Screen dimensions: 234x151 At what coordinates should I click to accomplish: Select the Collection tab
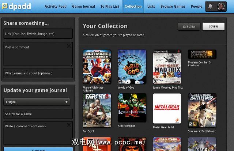(x=133, y=7)
